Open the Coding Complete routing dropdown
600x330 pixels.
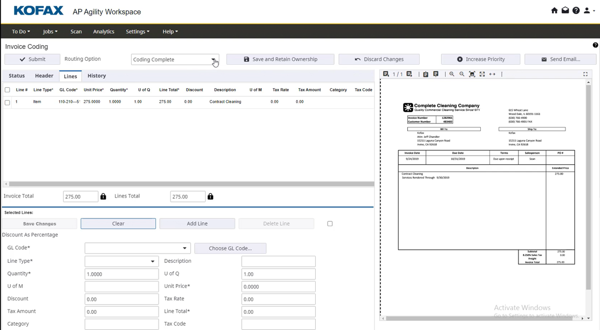coord(213,60)
